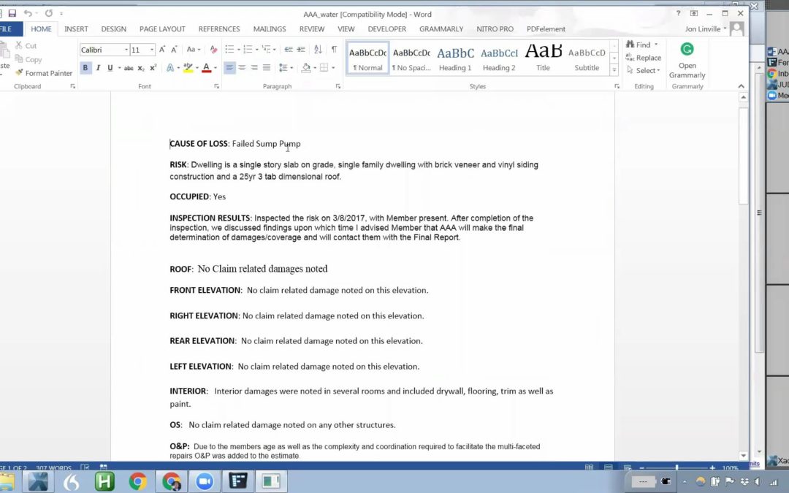Apply strikethrough formatting (abc icon)
The height and width of the screenshot is (493, 789).
[129, 68]
